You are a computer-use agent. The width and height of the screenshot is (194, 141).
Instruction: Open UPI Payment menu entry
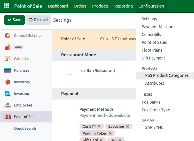pos(153,58)
